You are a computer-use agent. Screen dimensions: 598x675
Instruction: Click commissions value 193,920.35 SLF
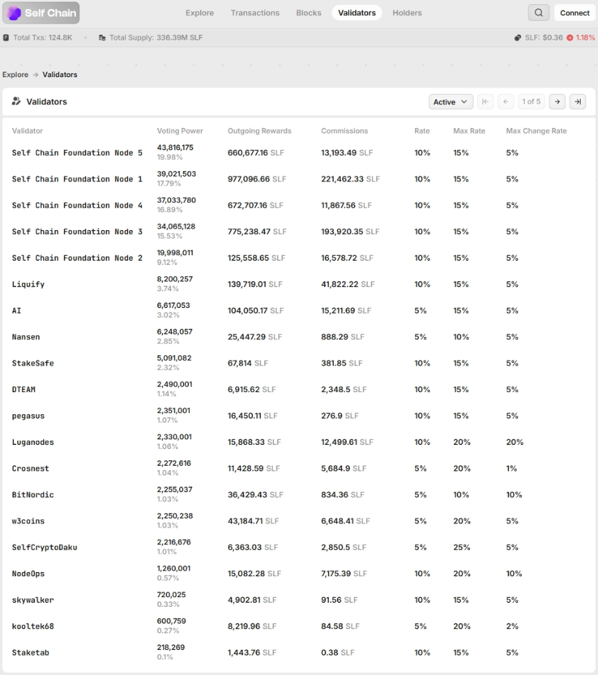[x=350, y=231]
